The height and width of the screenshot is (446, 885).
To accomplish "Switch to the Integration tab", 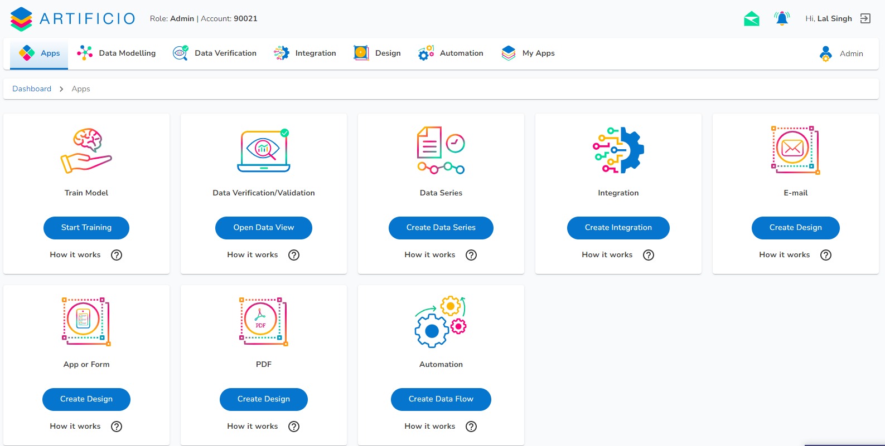I will coord(305,53).
